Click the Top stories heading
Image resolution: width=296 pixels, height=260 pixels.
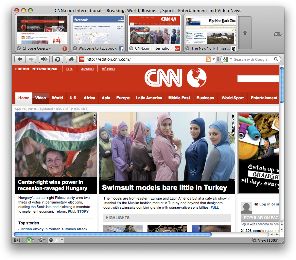pyautogui.click(x=29, y=223)
